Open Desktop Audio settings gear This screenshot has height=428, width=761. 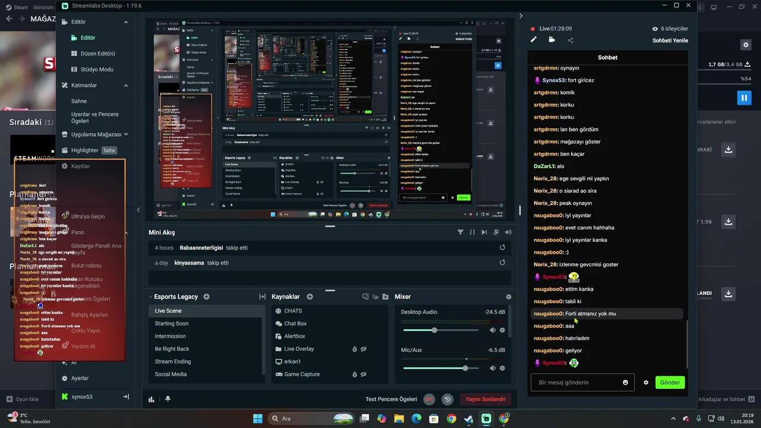pos(502,330)
